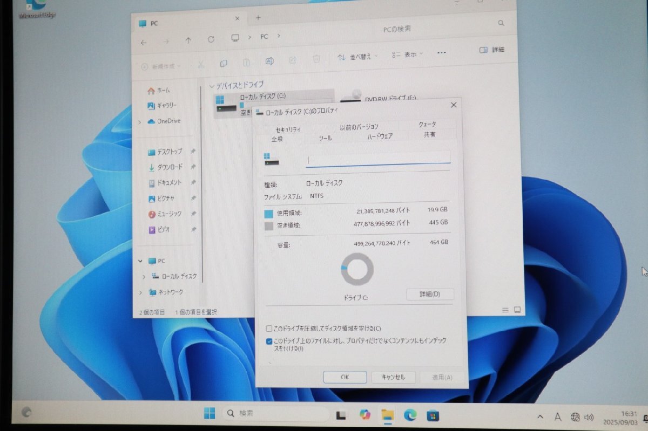Viewport: 648px width, 431px height.
Task: Click taskbar search box (検索)
Action: [276, 414]
